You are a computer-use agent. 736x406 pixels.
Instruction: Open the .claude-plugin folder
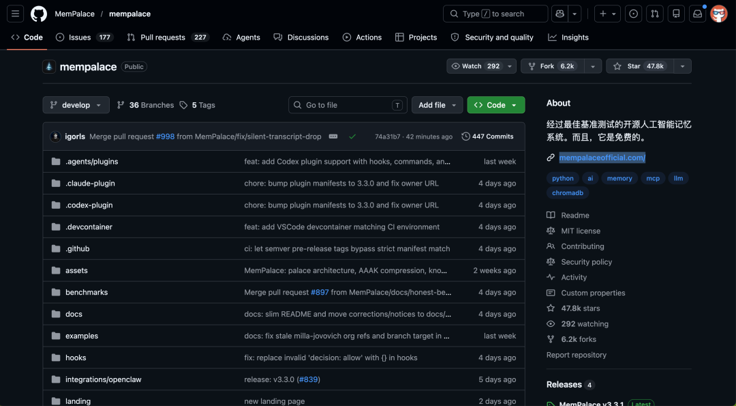[x=90, y=183]
